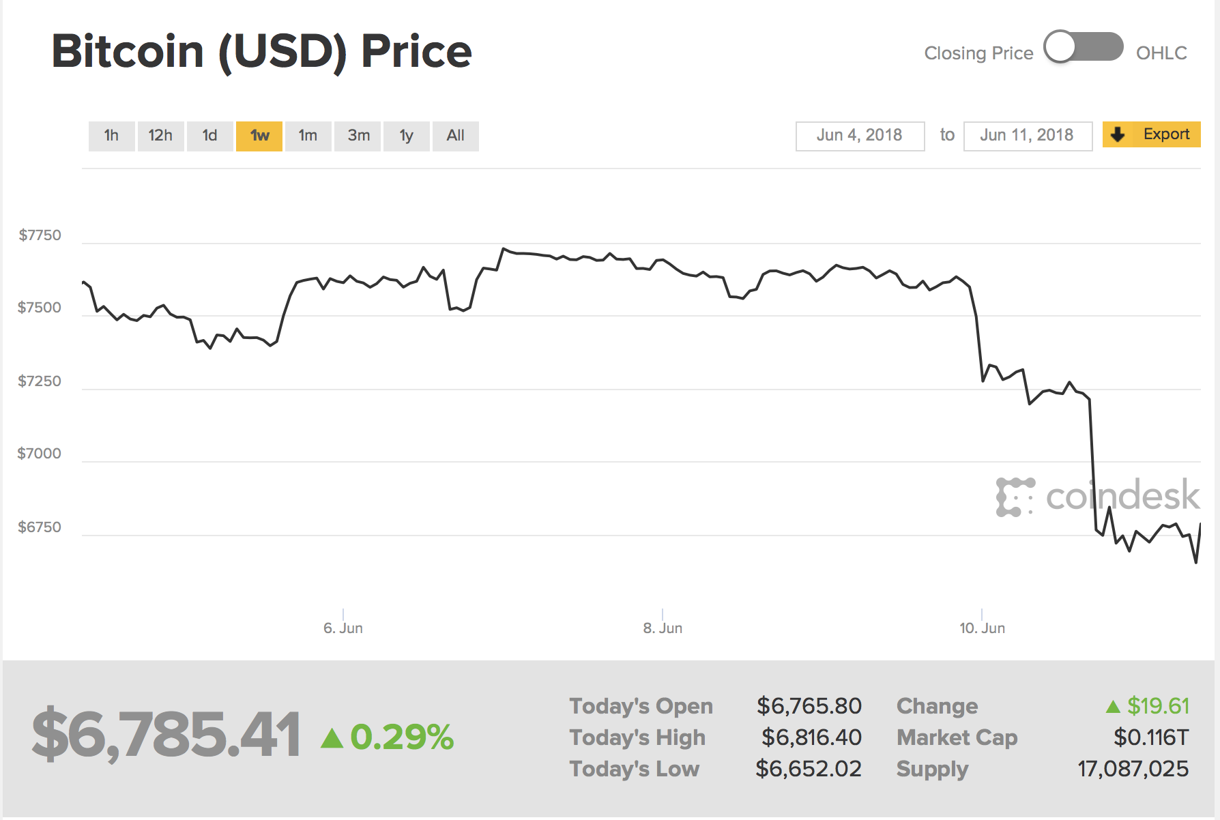Switch chart to 1m range
This screenshot has height=820, width=1220.
[x=308, y=136]
